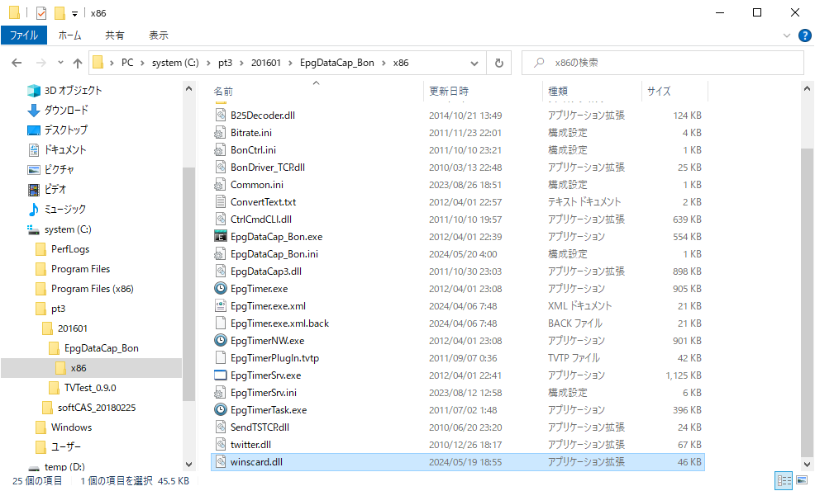Click the properties checkmark quick access icon
815x491 pixels.
coord(41,13)
